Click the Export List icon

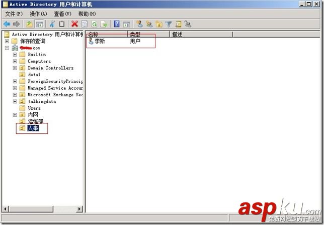click(104, 24)
